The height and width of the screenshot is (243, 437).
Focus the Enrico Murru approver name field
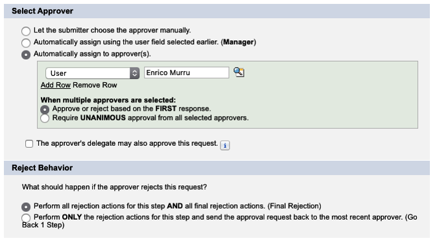tap(187, 73)
